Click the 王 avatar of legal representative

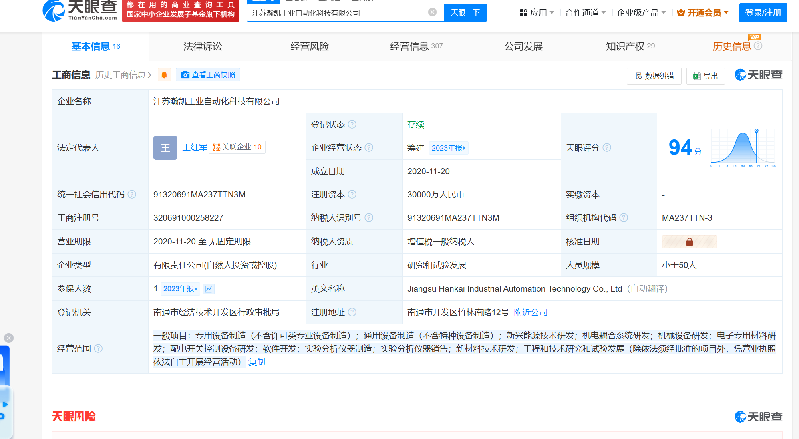click(x=165, y=148)
